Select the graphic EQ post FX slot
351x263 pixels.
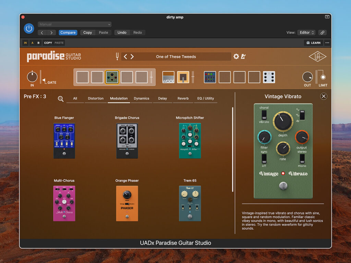point(210,77)
